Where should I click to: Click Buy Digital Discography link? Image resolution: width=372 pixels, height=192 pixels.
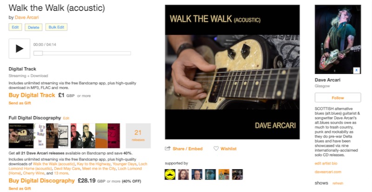(42, 180)
